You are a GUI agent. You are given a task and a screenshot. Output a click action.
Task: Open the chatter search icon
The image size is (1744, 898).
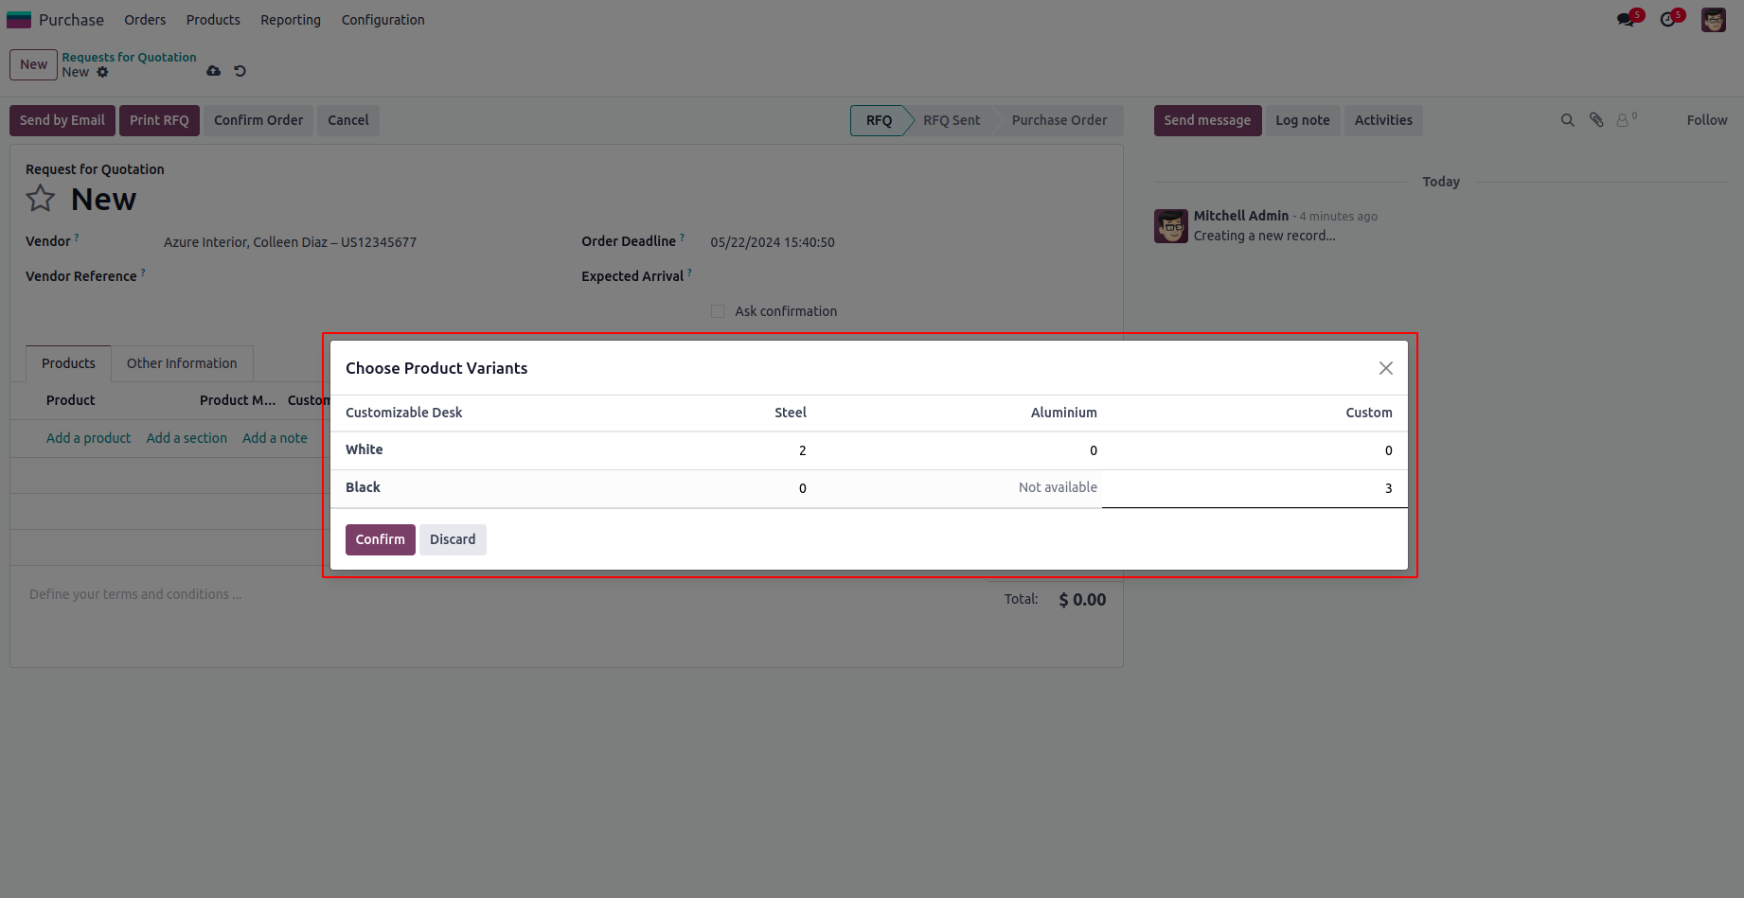1567,120
